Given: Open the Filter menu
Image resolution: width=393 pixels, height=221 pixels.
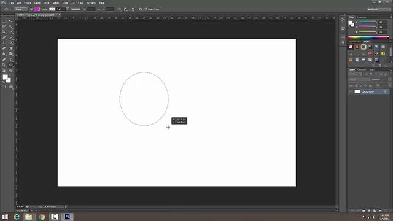Looking at the screenshot, I should 65,2.
